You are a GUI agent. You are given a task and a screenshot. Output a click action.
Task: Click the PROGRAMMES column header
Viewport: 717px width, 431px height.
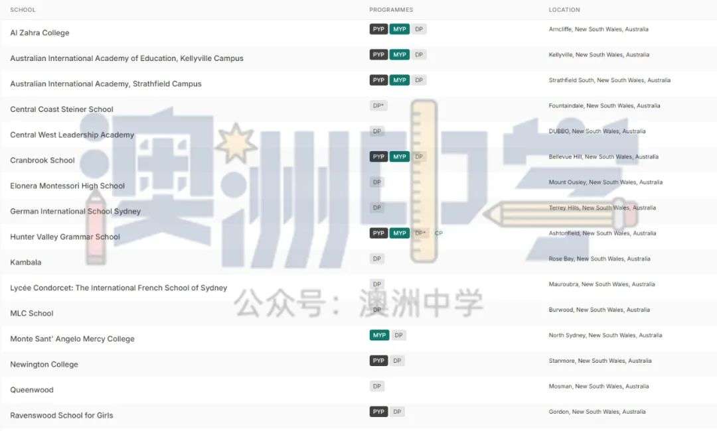click(x=391, y=10)
